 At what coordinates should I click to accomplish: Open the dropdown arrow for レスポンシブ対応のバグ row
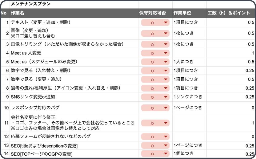coord(166,108)
